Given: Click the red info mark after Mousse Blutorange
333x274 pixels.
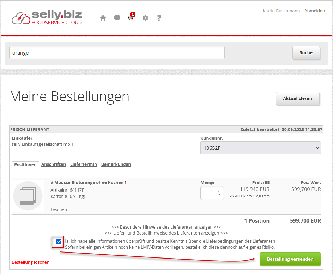Looking at the screenshot, I should point(126,182).
